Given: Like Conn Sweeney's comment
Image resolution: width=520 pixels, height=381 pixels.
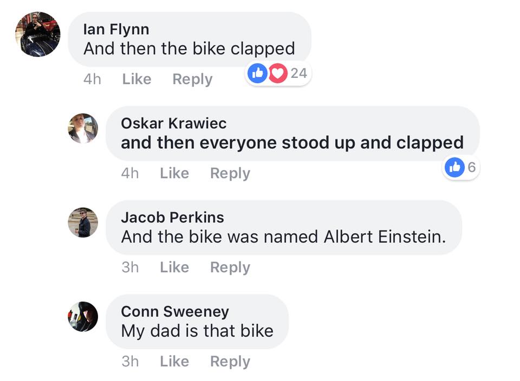Looking at the screenshot, I should [174, 362].
